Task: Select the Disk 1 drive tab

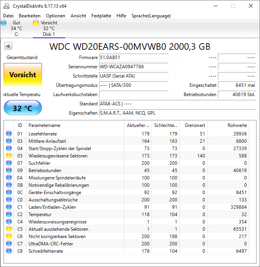Action: (x=49, y=29)
